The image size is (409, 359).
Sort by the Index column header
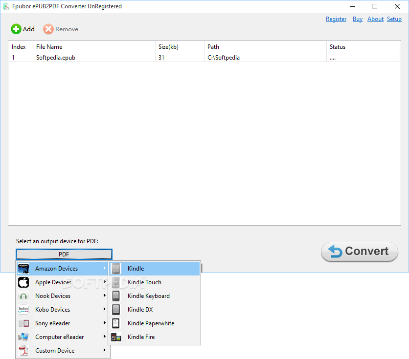(x=21, y=47)
